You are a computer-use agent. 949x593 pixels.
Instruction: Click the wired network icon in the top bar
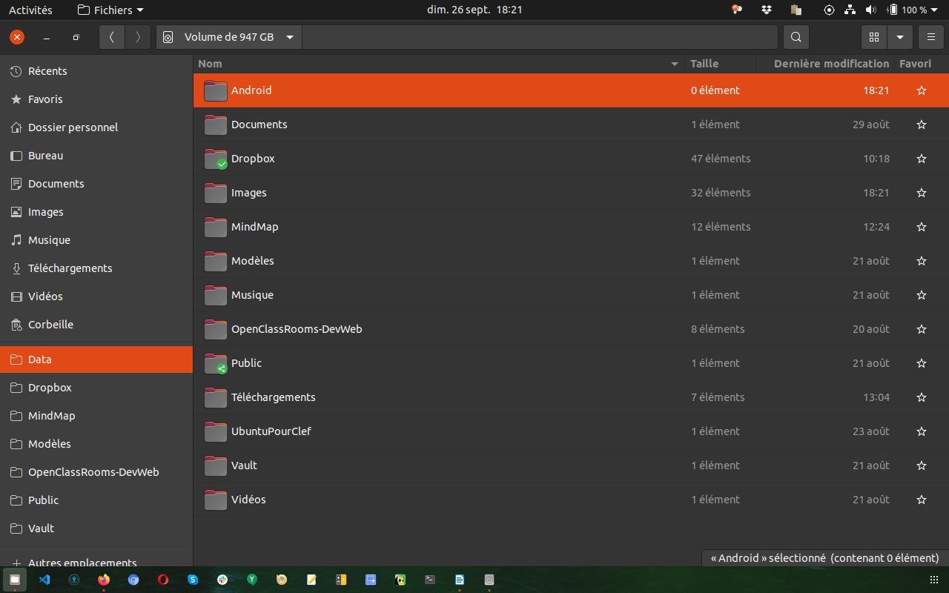[x=850, y=10]
